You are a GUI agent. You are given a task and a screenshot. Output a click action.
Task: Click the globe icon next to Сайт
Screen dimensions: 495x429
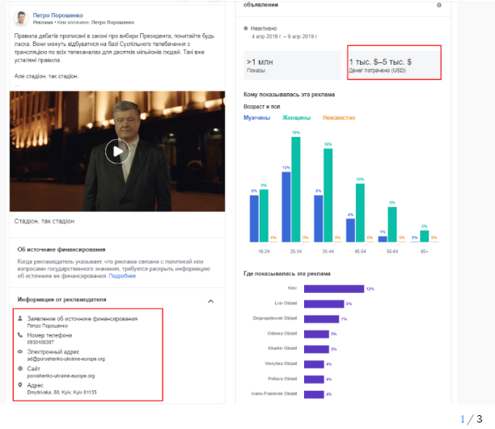click(x=20, y=368)
